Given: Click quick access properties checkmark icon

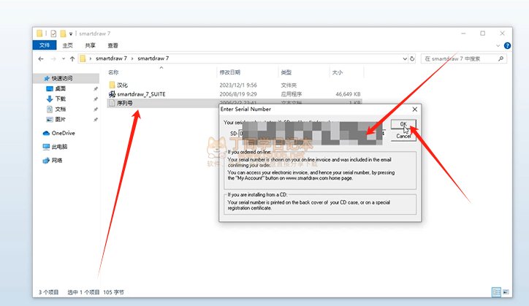Looking at the screenshot, I should pos(53,34).
